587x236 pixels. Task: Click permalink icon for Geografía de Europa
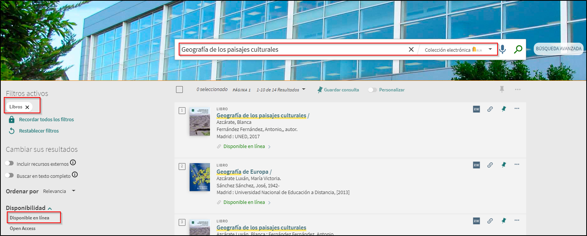point(490,165)
